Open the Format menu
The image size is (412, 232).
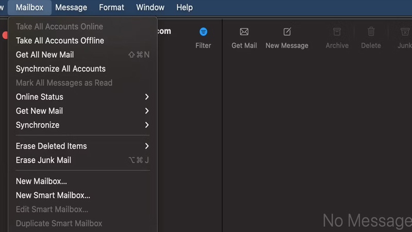pyautogui.click(x=111, y=7)
